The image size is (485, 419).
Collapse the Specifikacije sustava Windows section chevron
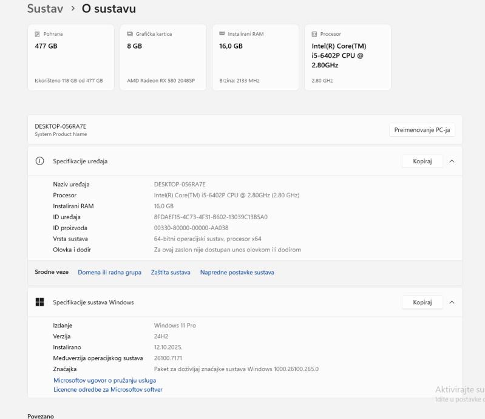coord(451,302)
